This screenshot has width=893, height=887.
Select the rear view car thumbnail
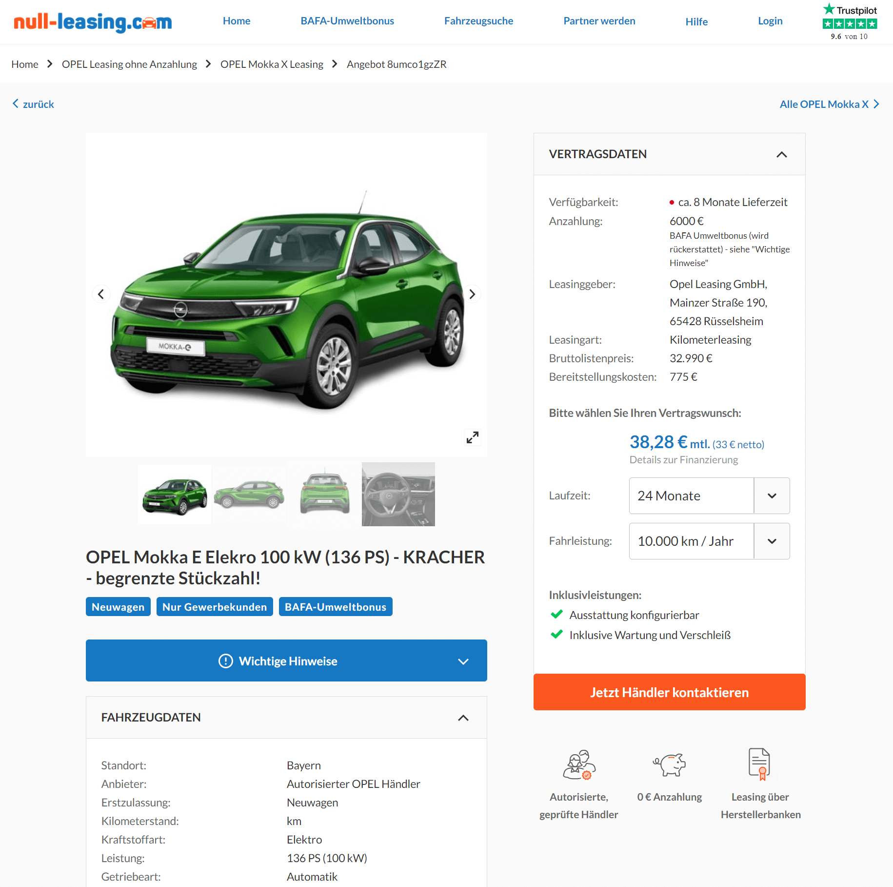(324, 494)
